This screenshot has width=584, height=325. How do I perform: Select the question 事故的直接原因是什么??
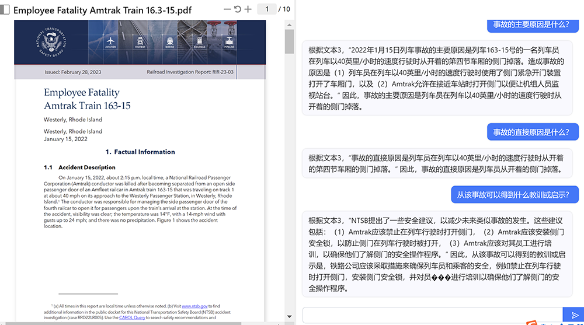click(x=533, y=132)
